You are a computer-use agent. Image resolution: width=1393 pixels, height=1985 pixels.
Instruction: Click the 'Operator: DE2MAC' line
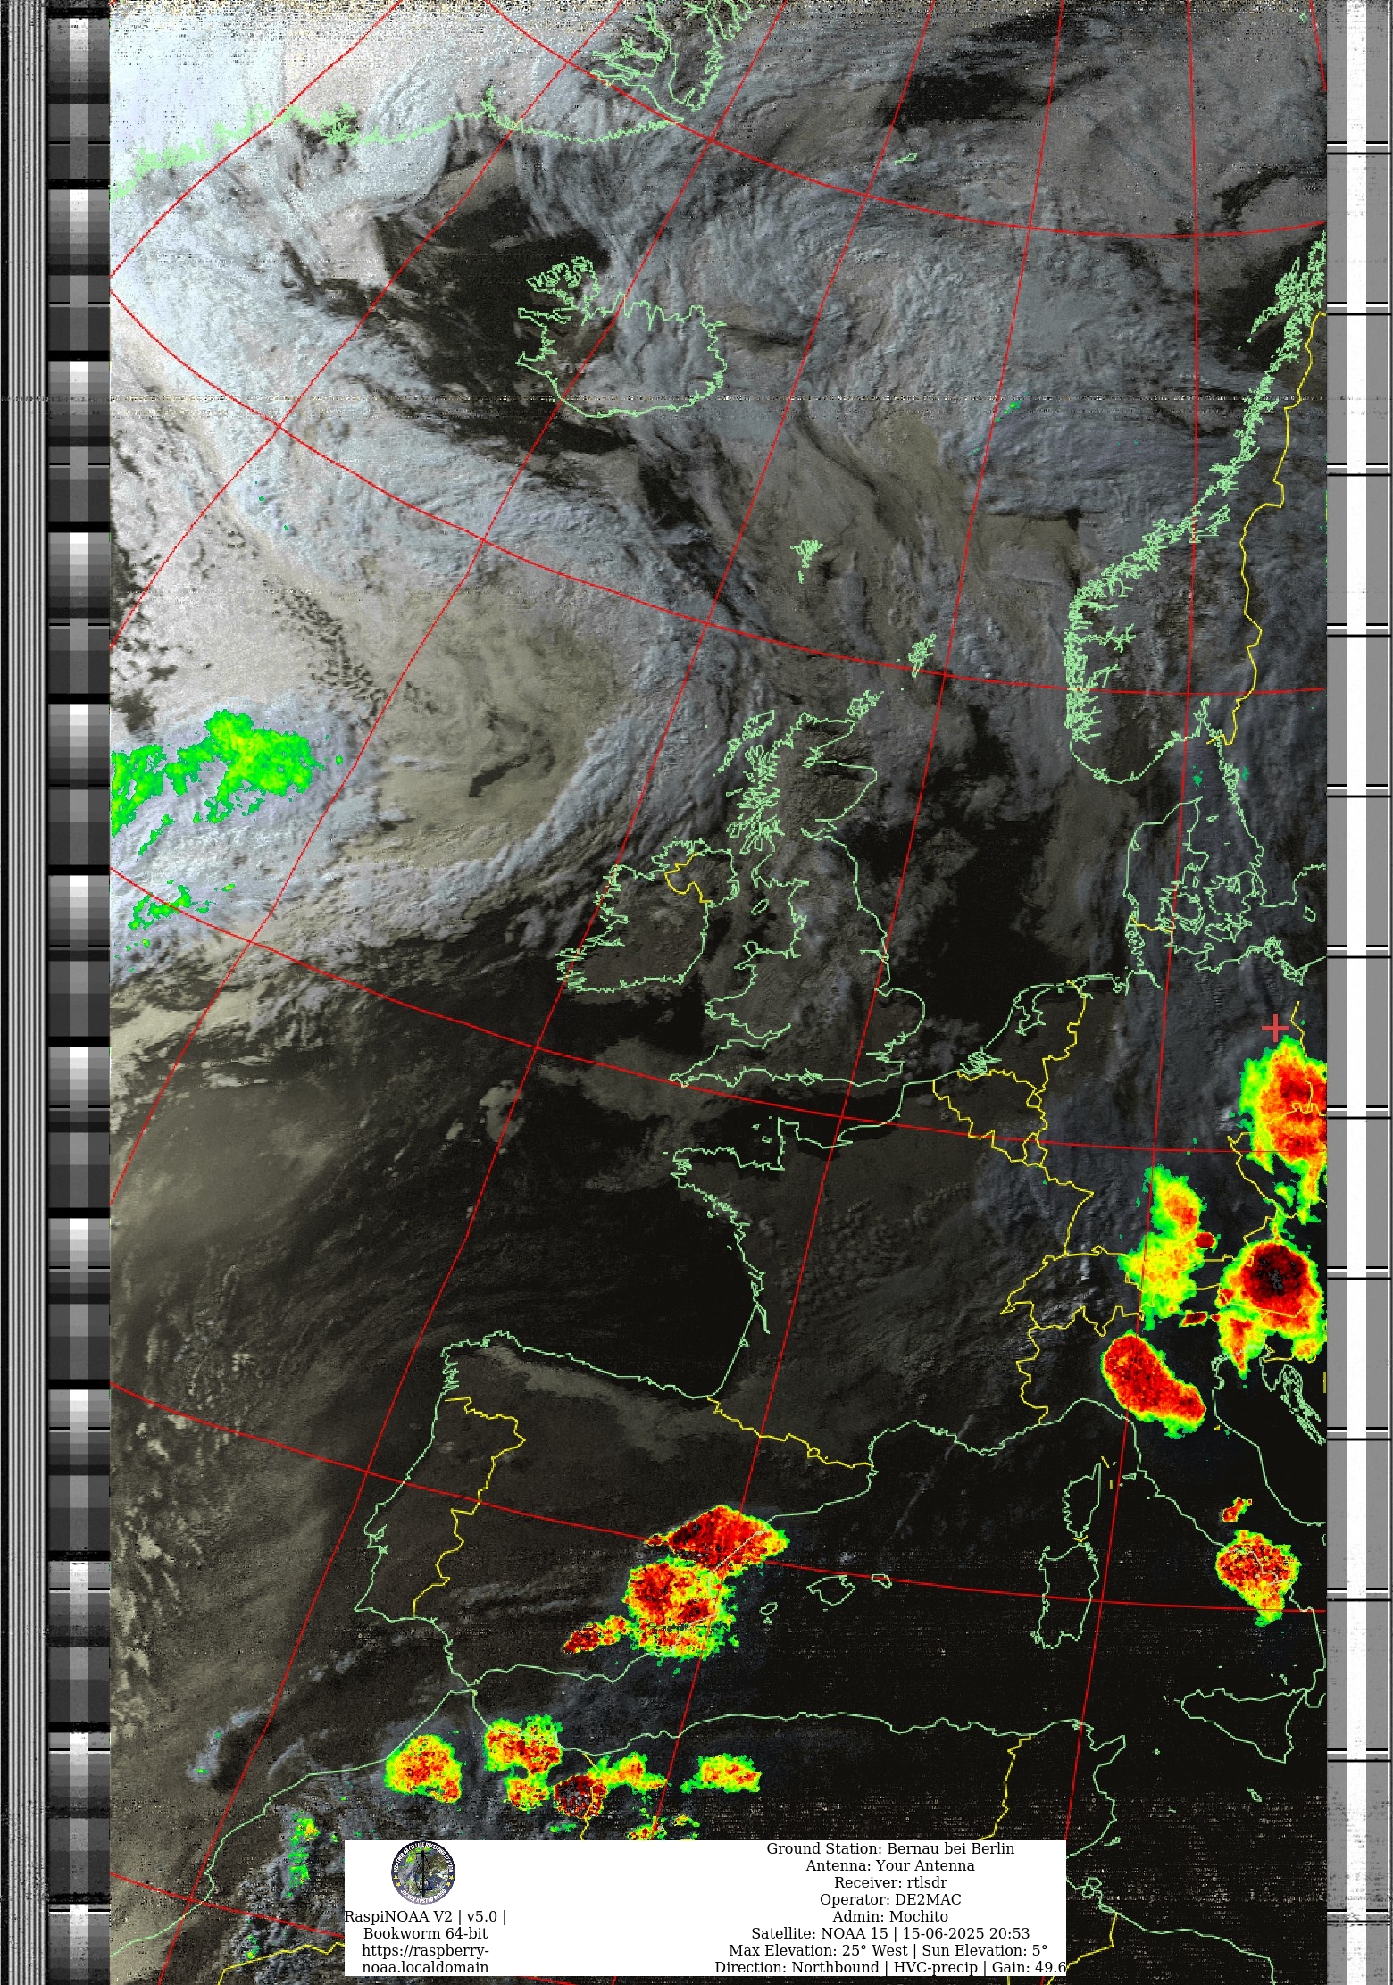click(890, 1900)
